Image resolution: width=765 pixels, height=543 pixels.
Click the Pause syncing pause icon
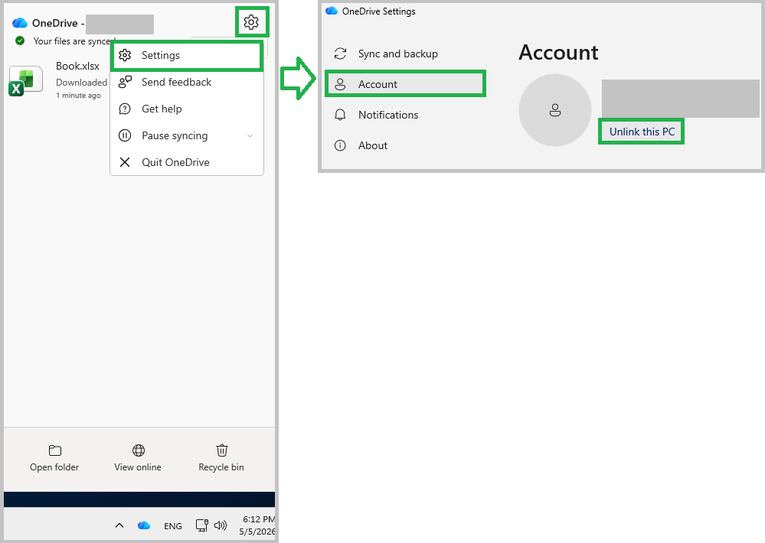click(x=125, y=135)
